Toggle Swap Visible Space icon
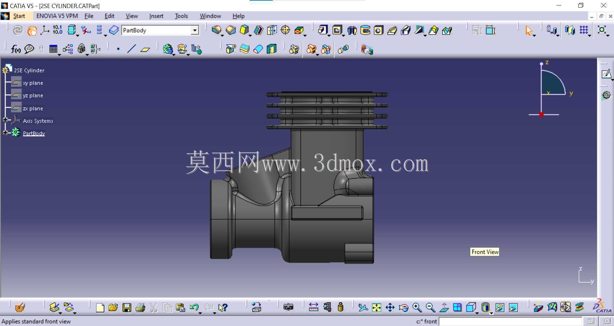614x326 pixels. click(x=513, y=307)
